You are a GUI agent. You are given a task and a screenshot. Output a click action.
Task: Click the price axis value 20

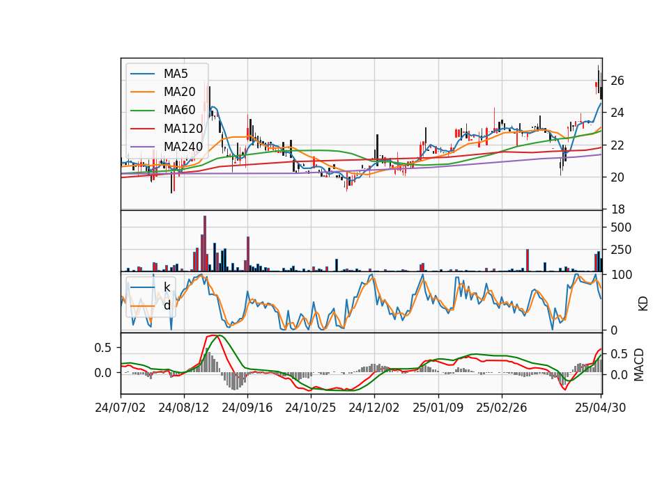pyautogui.click(x=617, y=177)
